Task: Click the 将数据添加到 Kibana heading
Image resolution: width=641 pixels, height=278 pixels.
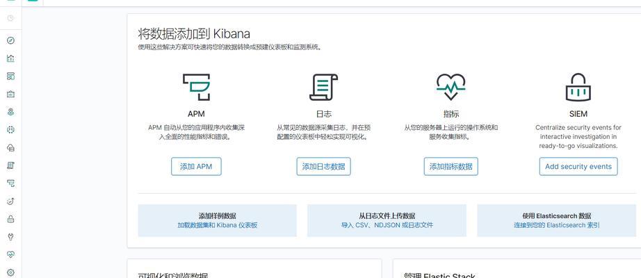Action: click(194, 33)
